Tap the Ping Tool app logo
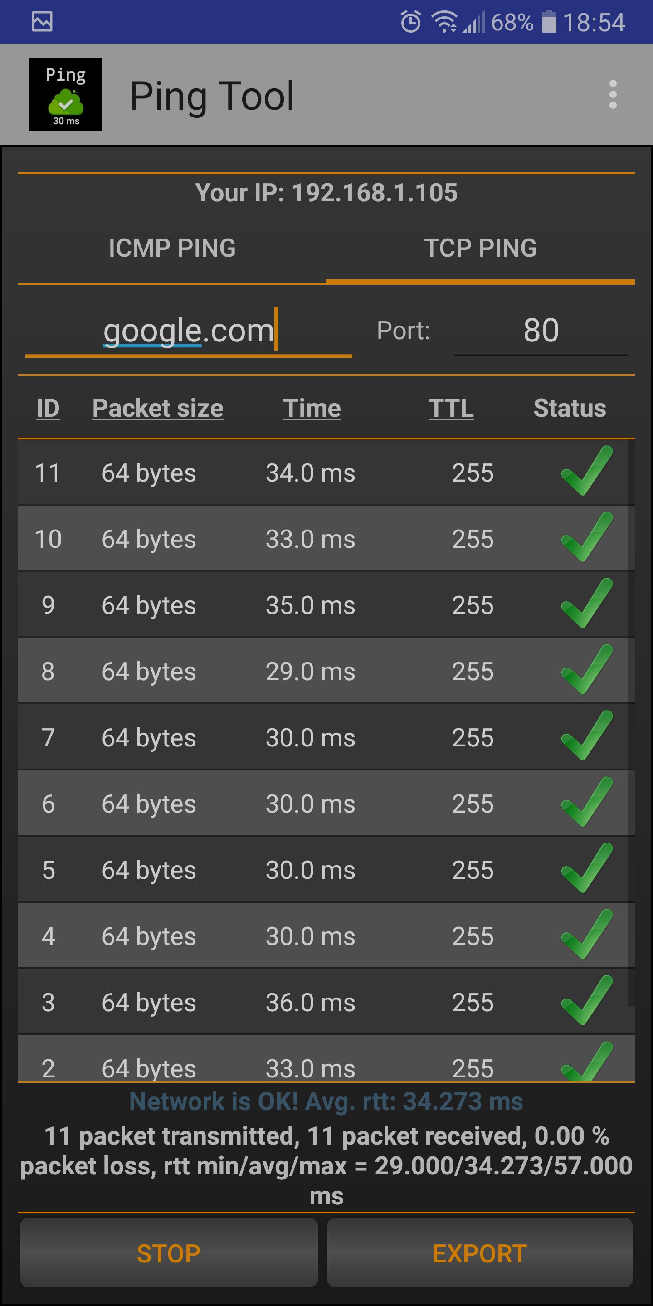 click(x=65, y=94)
